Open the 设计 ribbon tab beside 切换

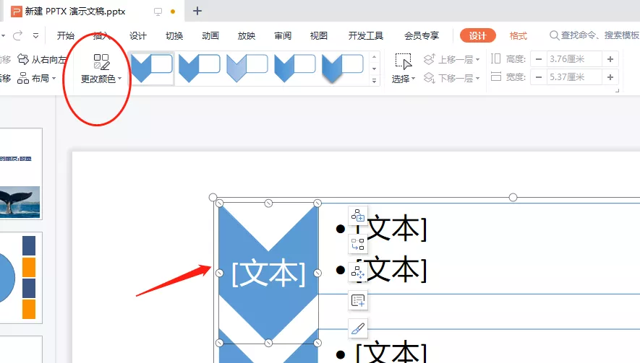[x=138, y=36]
